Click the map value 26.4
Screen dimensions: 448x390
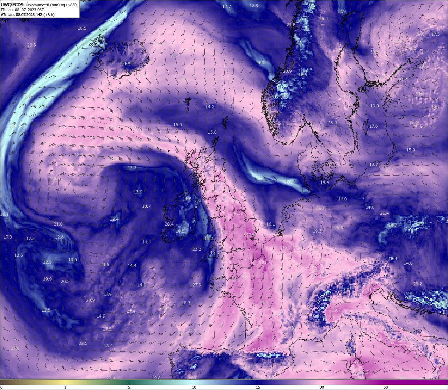(x=323, y=19)
